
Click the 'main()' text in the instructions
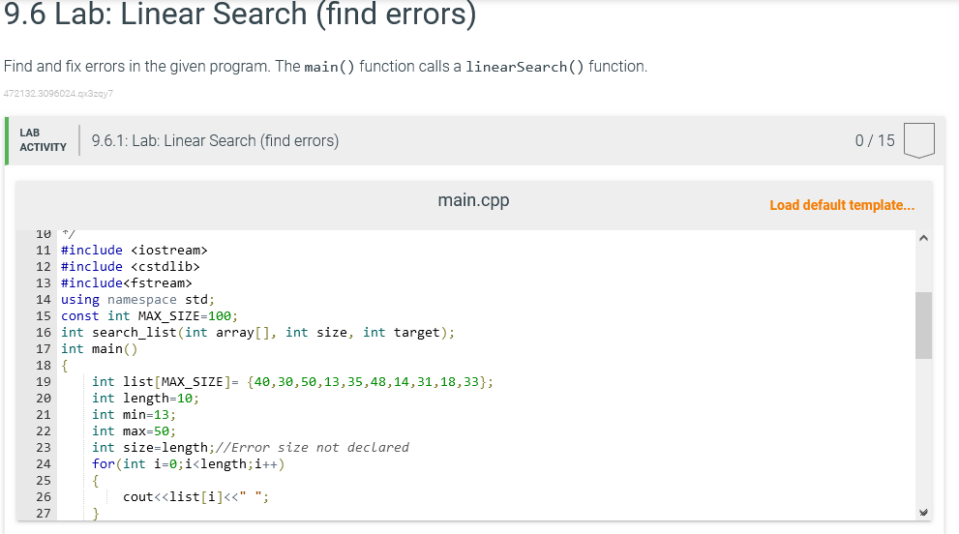pos(329,67)
